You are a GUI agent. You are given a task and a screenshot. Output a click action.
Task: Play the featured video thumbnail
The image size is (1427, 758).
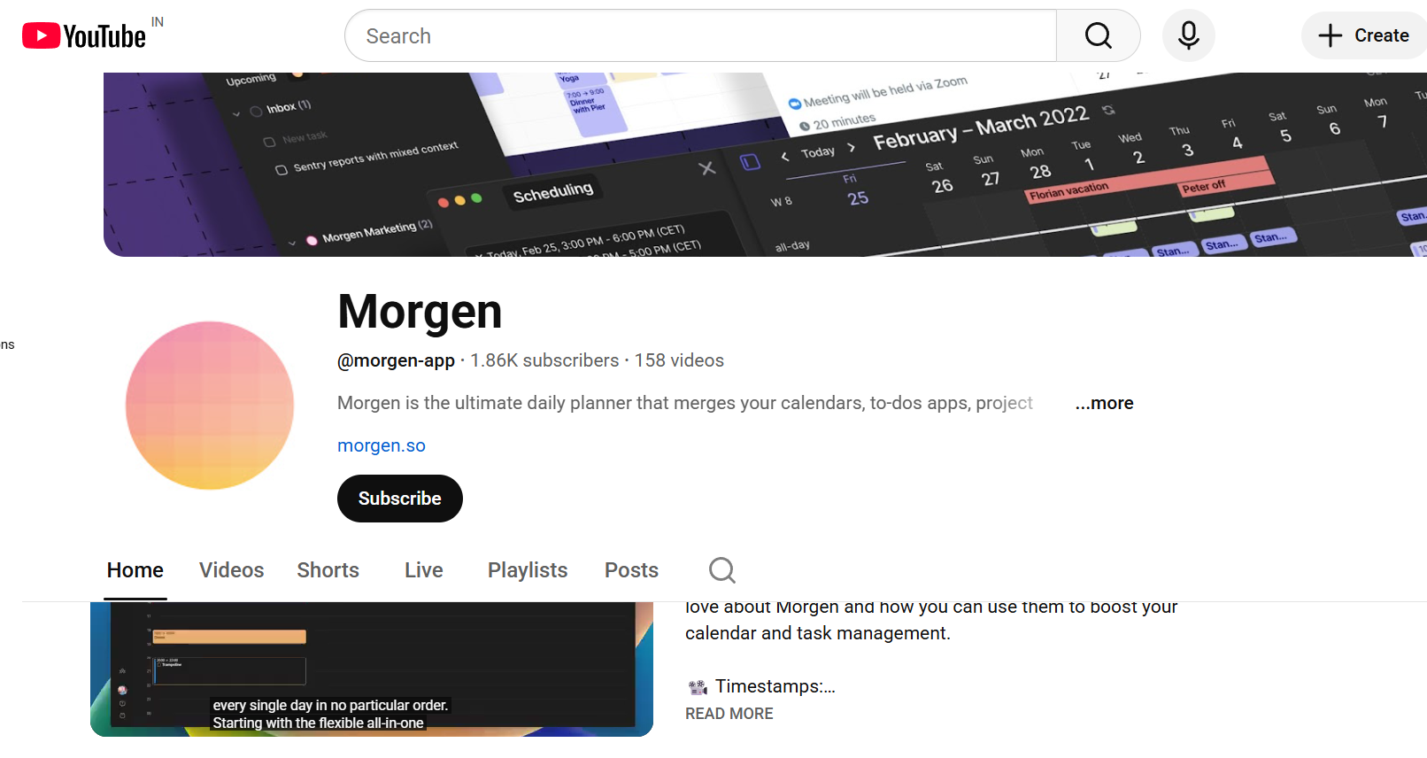pyautogui.click(x=372, y=669)
